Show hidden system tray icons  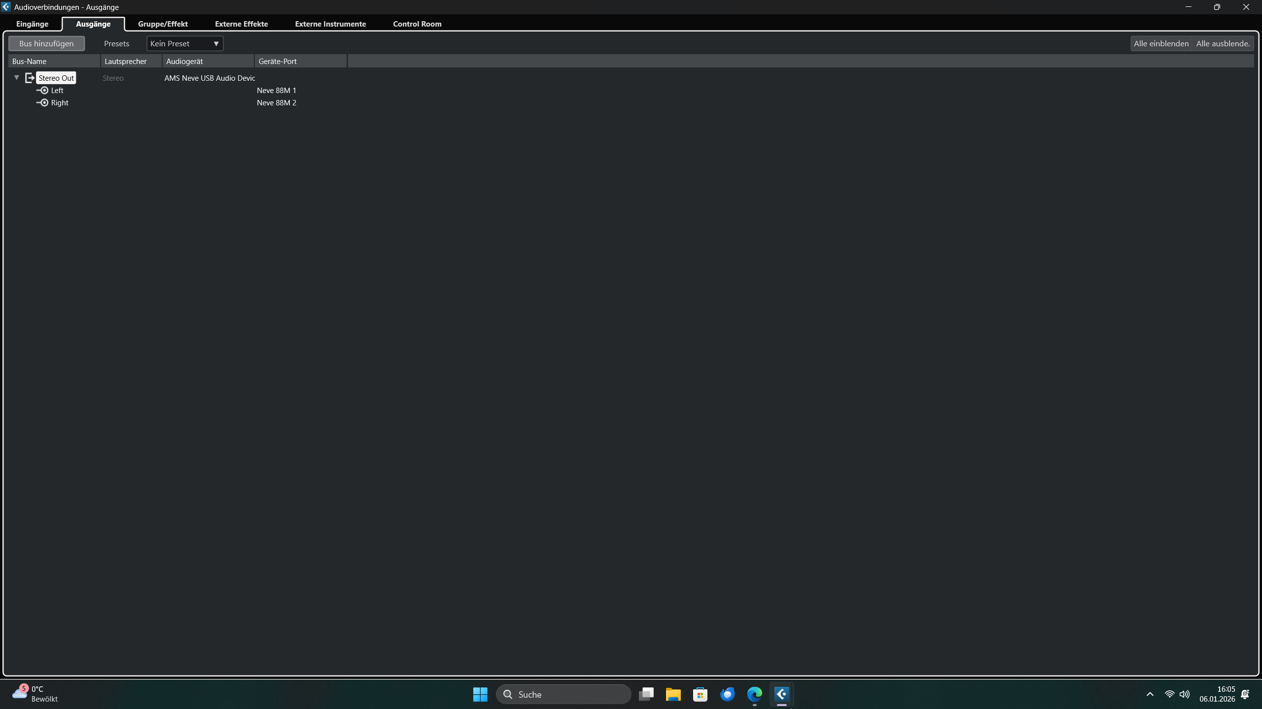[1150, 694]
